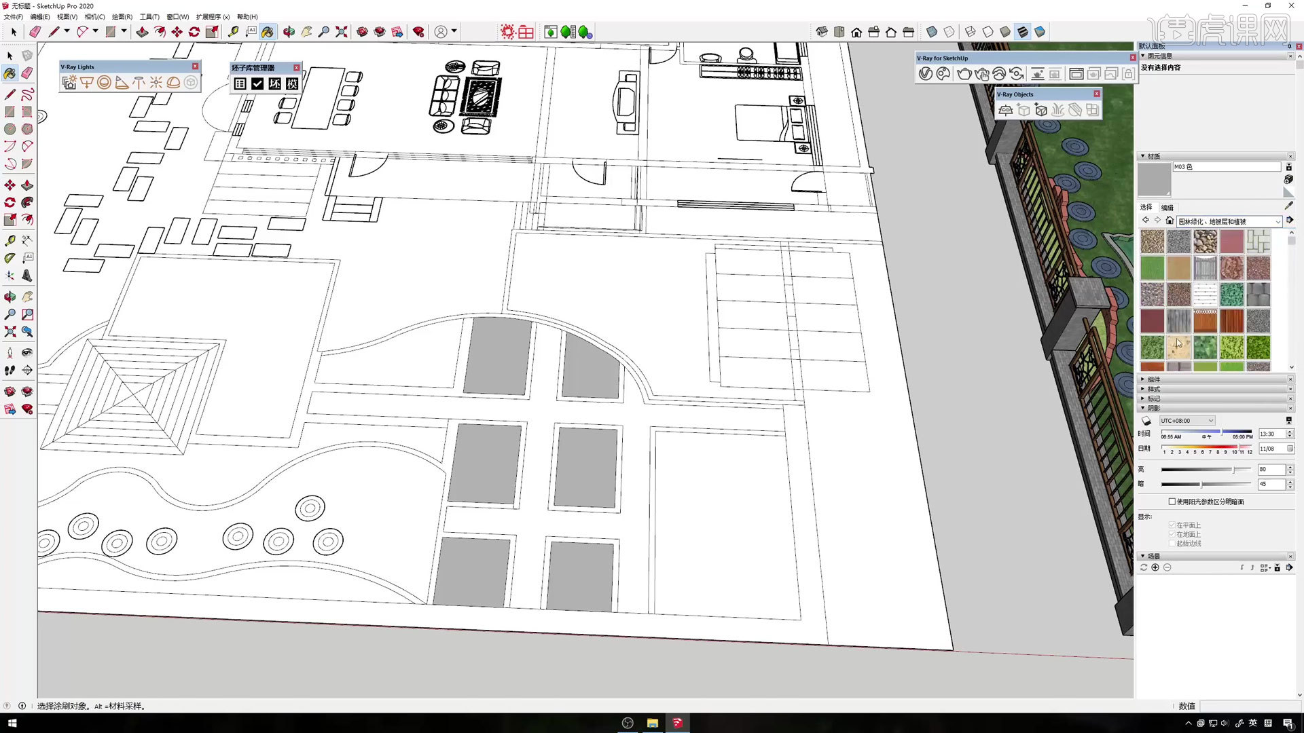Switch to the 编辑 tab in materials
Viewport: 1304px width, 733px height.
1167,208
